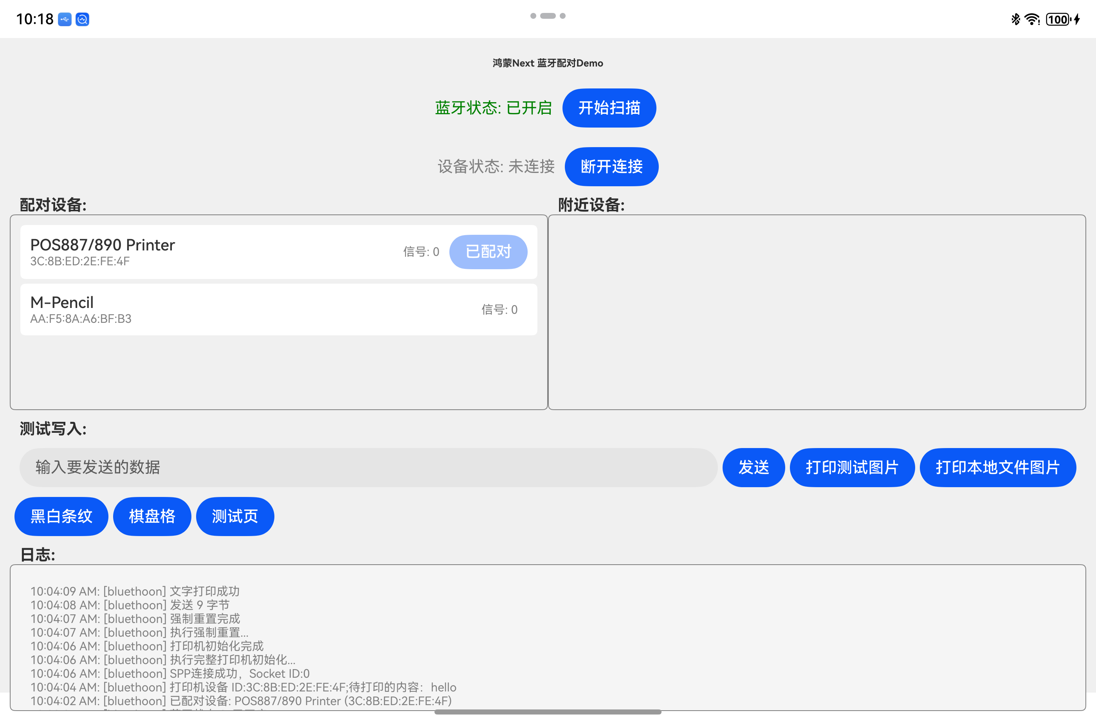The image size is (1096, 720).
Task: Click the 文字打印成功 log entry
Action: [x=135, y=591]
